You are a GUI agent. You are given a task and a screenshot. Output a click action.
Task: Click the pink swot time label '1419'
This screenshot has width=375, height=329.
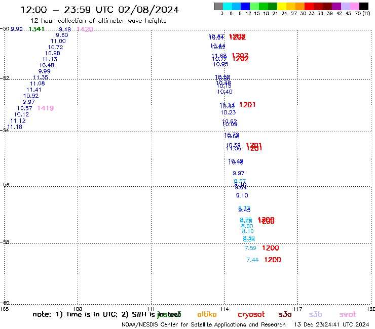tap(46, 108)
